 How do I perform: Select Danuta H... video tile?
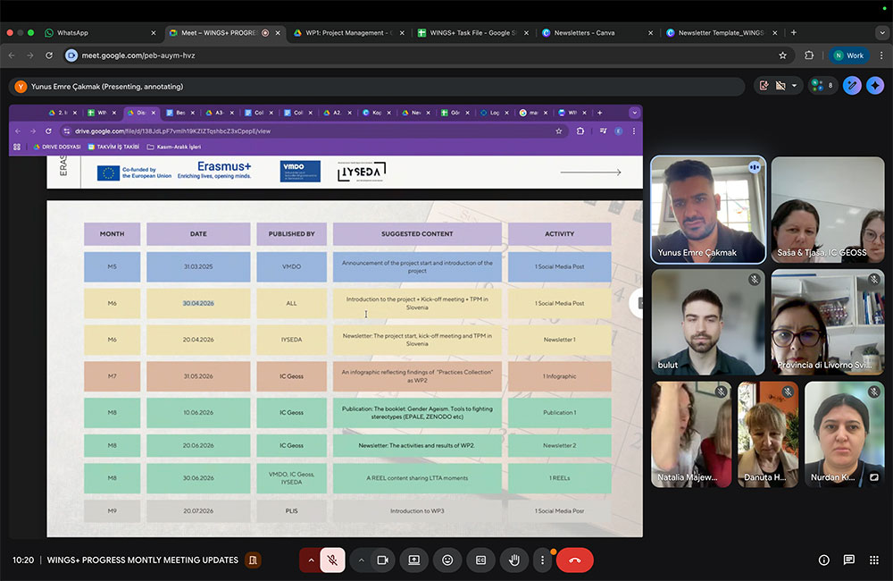[x=768, y=434]
